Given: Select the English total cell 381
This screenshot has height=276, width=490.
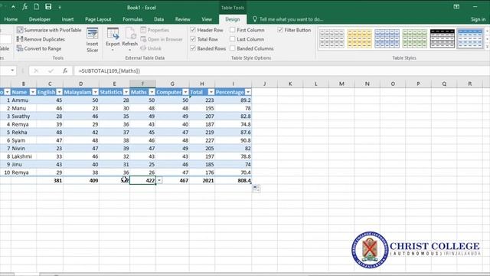Looking at the screenshot, I should pyautogui.click(x=50, y=181).
